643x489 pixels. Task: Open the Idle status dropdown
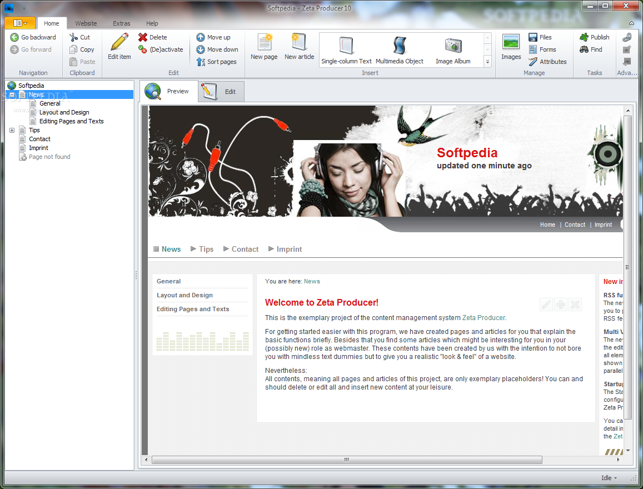pyautogui.click(x=609, y=478)
